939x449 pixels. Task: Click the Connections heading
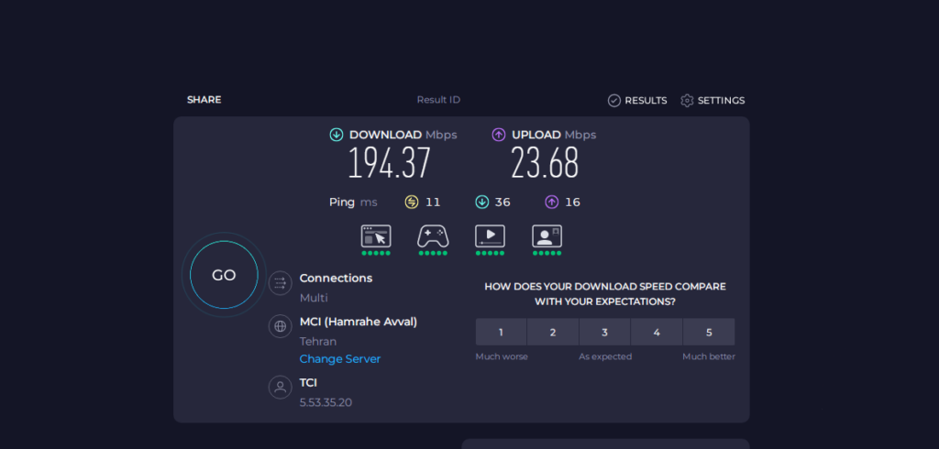pos(336,279)
